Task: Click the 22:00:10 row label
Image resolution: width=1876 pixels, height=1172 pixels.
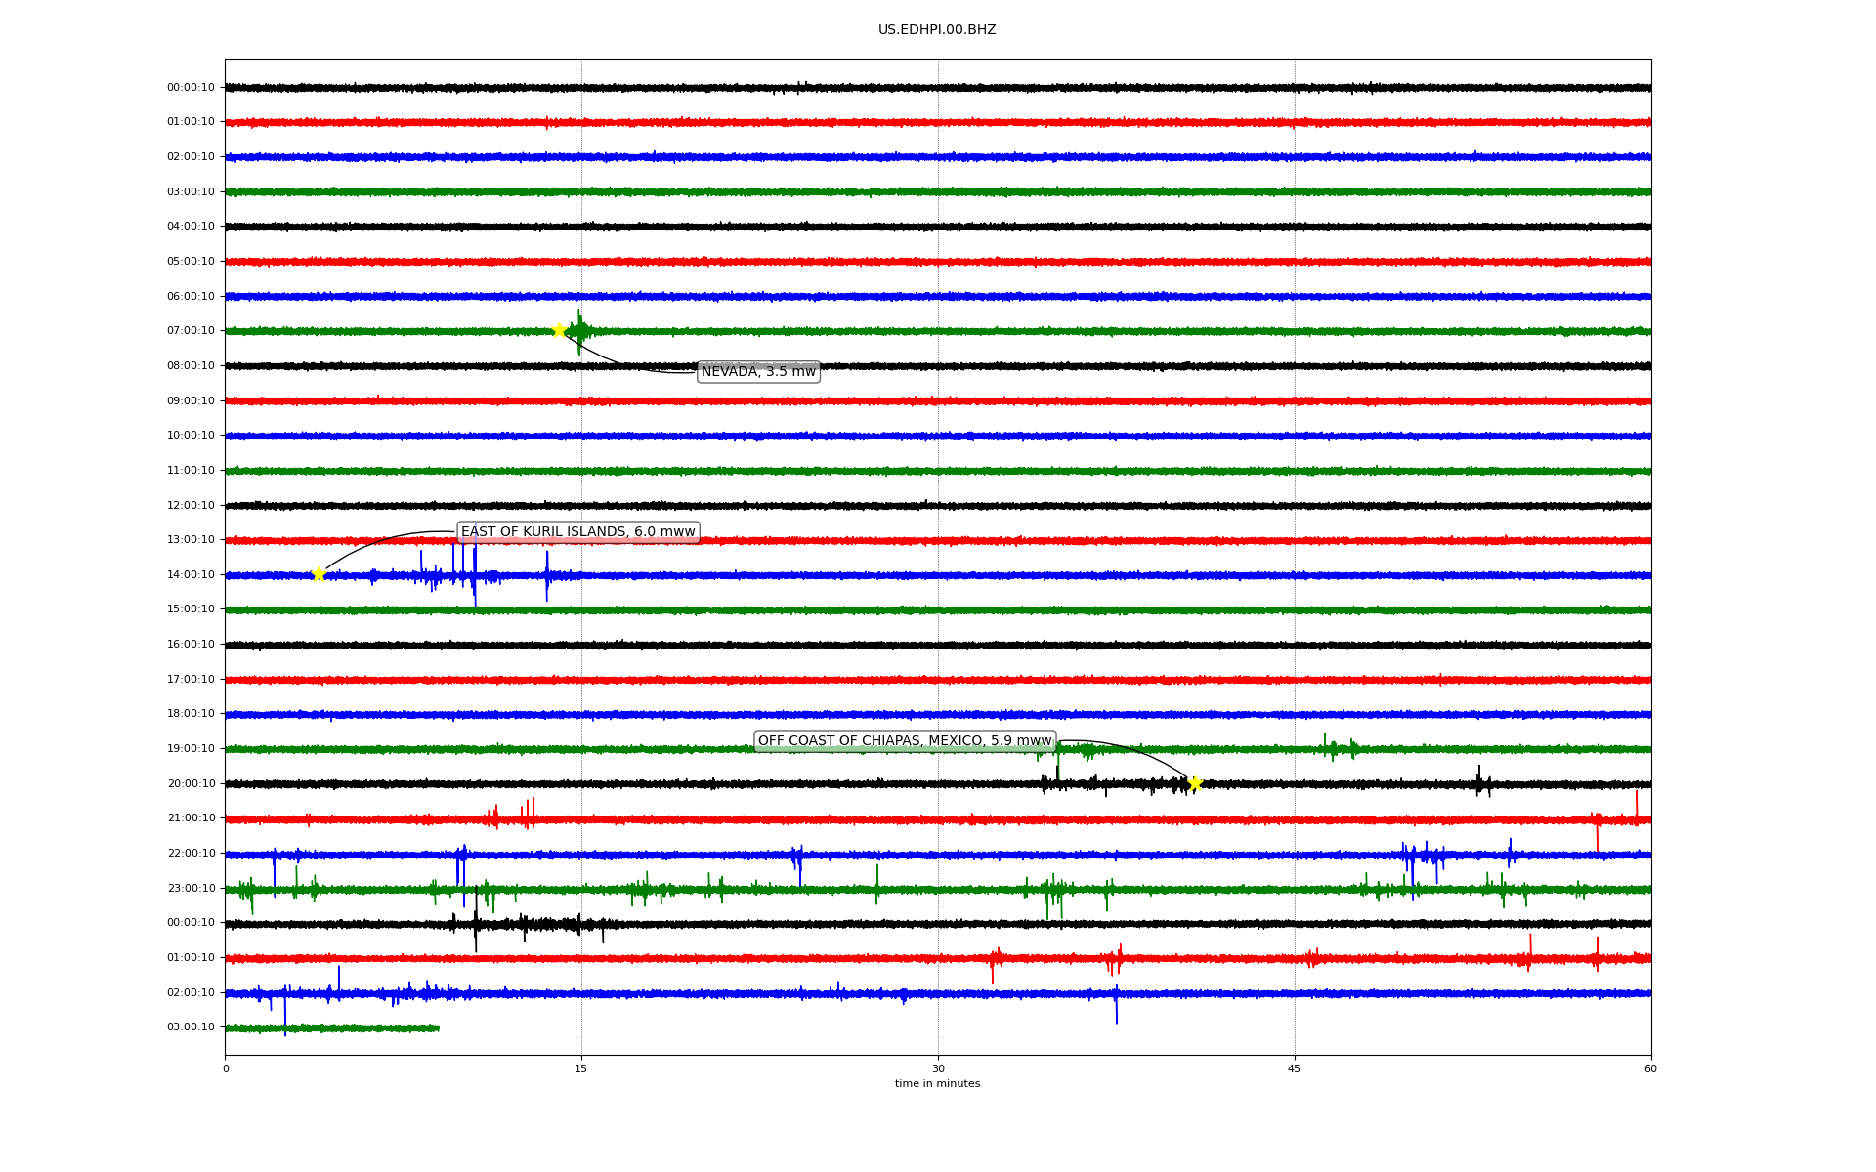Action: click(191, 854)
